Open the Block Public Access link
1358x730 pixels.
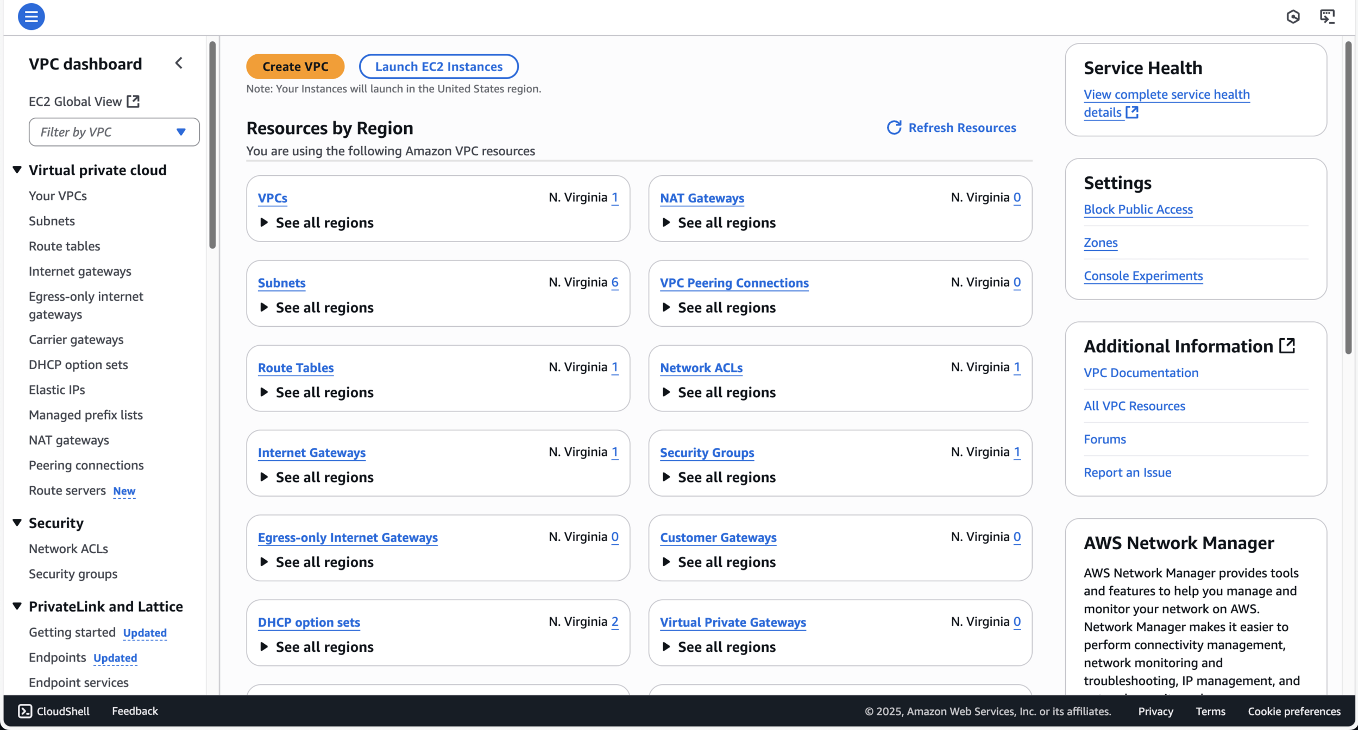tap(1138, 210)
